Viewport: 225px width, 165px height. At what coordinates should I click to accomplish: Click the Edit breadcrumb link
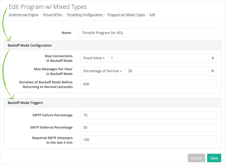tap(152, 15)
